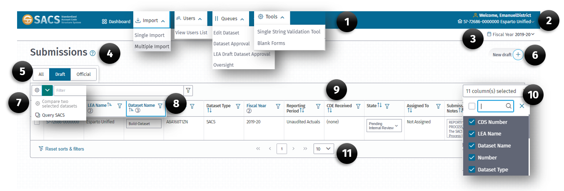Open the LEA Name column filter
Image resolution: width=564 pixels, height=191 pixels.
pyautogui.click(x=120, y=106)
